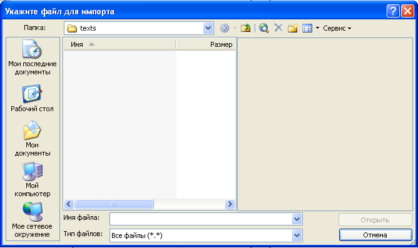The width and height of the screenshot is (418, 248).
Task: Go up one folder level
Action: click(x=245, y=28)
